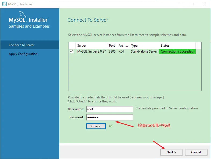Cancel the installer wizard
211x159 pixels.
(x=196, y=152)
